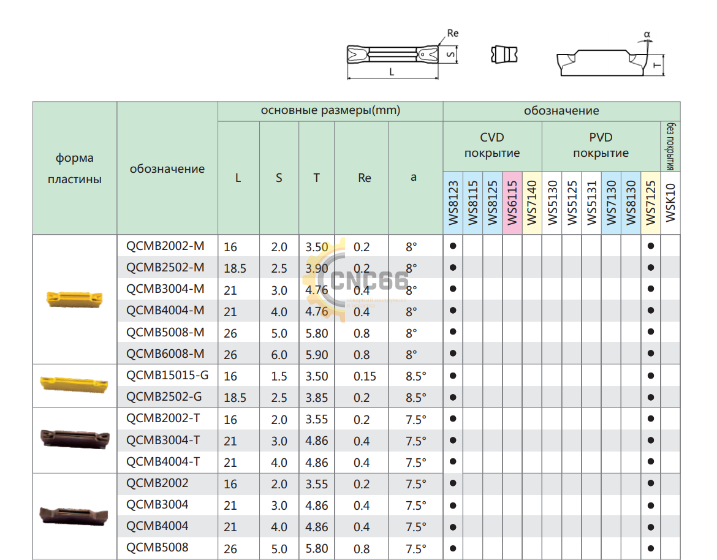Screen dimensions: 717x560
Task: Select the QCMB2502-M designation
Action: click(x=165, y=267)
